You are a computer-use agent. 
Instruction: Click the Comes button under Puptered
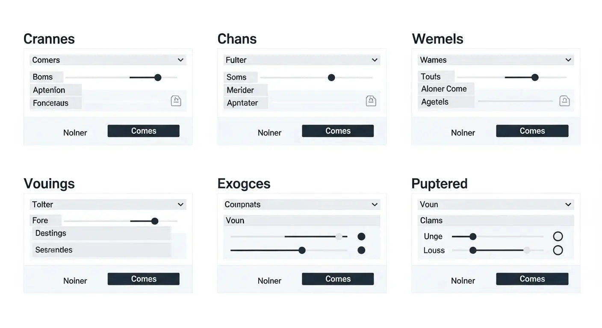click(x=532, y=279)
